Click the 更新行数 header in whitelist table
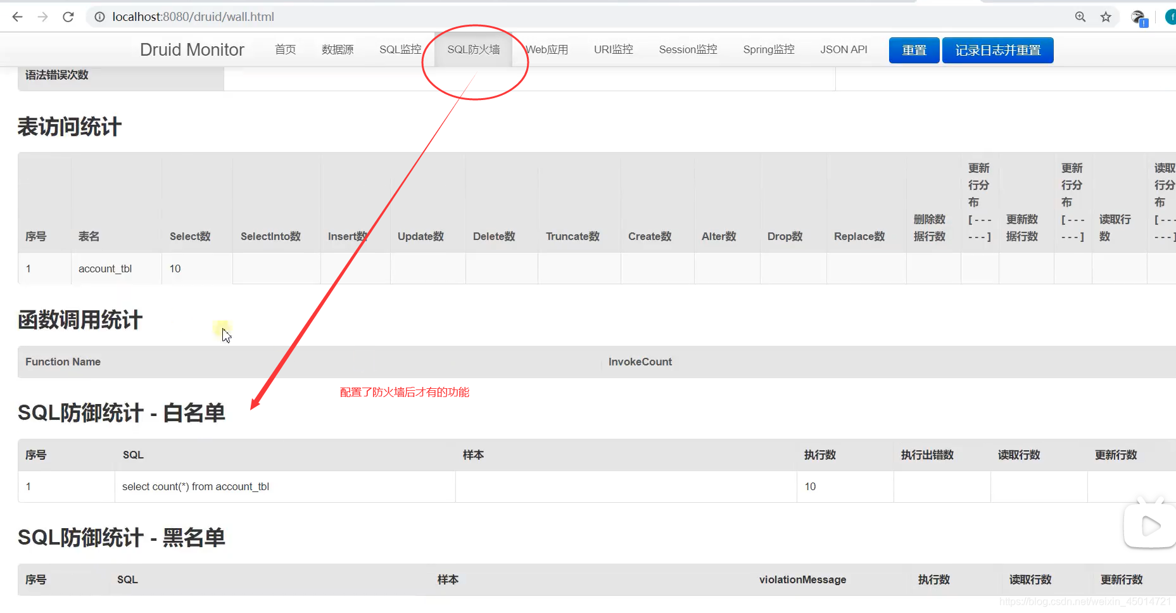 1116,455
